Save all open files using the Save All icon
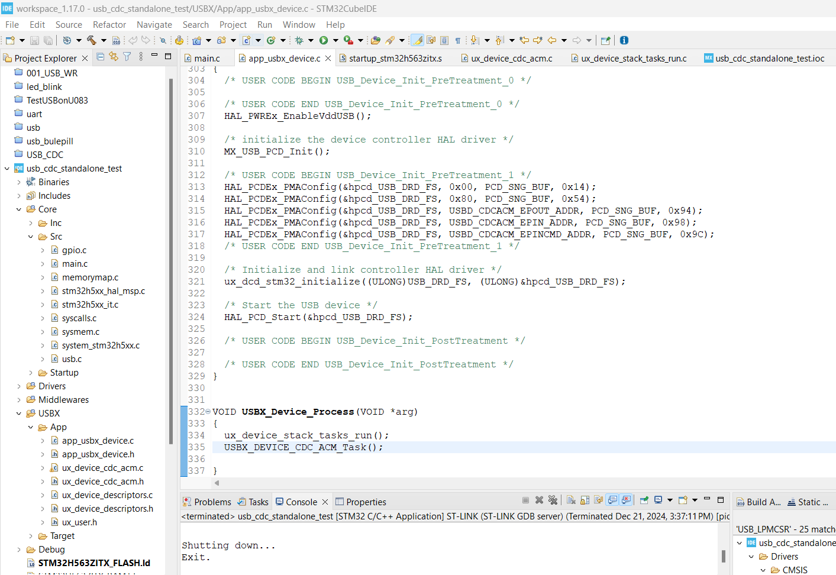 coord(48,40)
